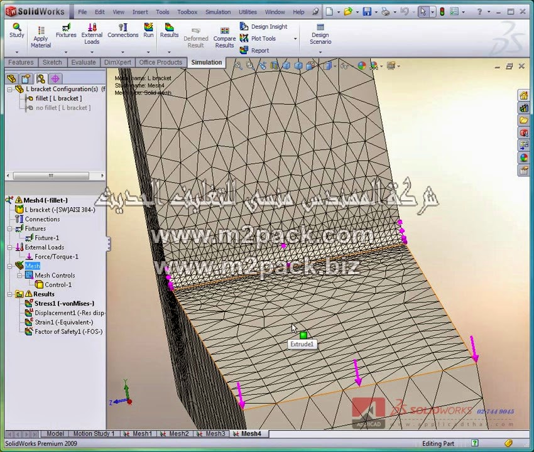This screenshot has width=534, height=452.
Task: Select Factor of Safety1 (-FOS-) result
Action: coord(63,331)
